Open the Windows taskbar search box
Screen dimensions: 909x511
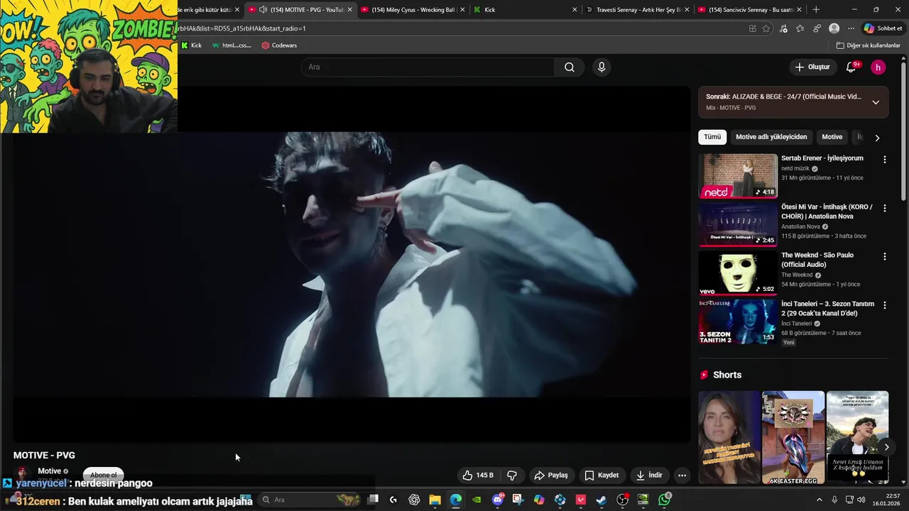point(308,500)
